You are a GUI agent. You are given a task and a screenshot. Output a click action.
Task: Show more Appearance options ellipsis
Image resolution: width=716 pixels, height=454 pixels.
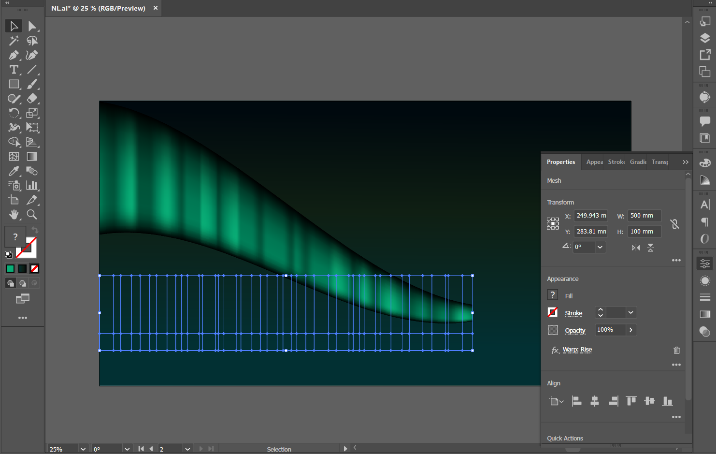tap(676, 365)
